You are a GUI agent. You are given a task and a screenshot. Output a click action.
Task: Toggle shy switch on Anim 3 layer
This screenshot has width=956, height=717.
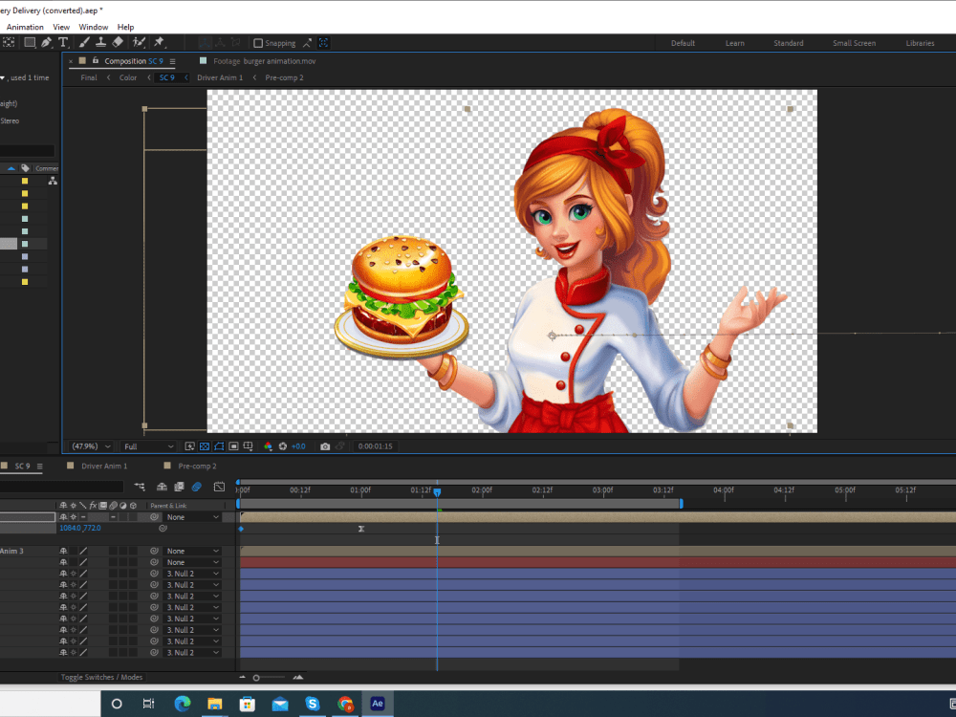[x=63, y=551]
